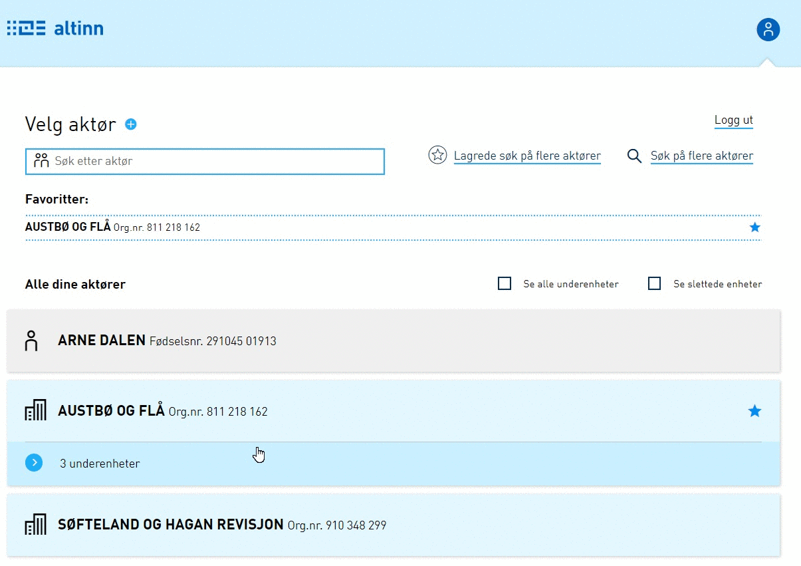This screenshot has width=801, height=566.
Task: Enable Se slettede enheter checkbox
Action: point(655,284)
